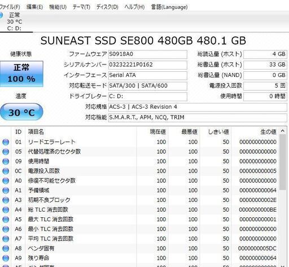
Task: Click raw value 00000000002E
Action: [x=258, y=200]
